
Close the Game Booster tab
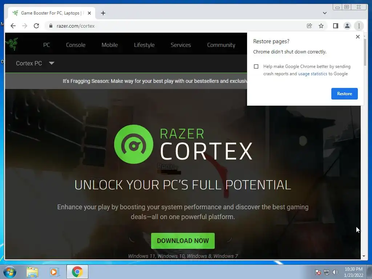click(x=89, y=13)
